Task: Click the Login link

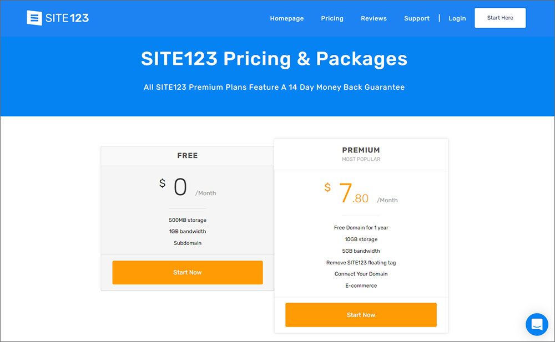Action: click(457, 18)
